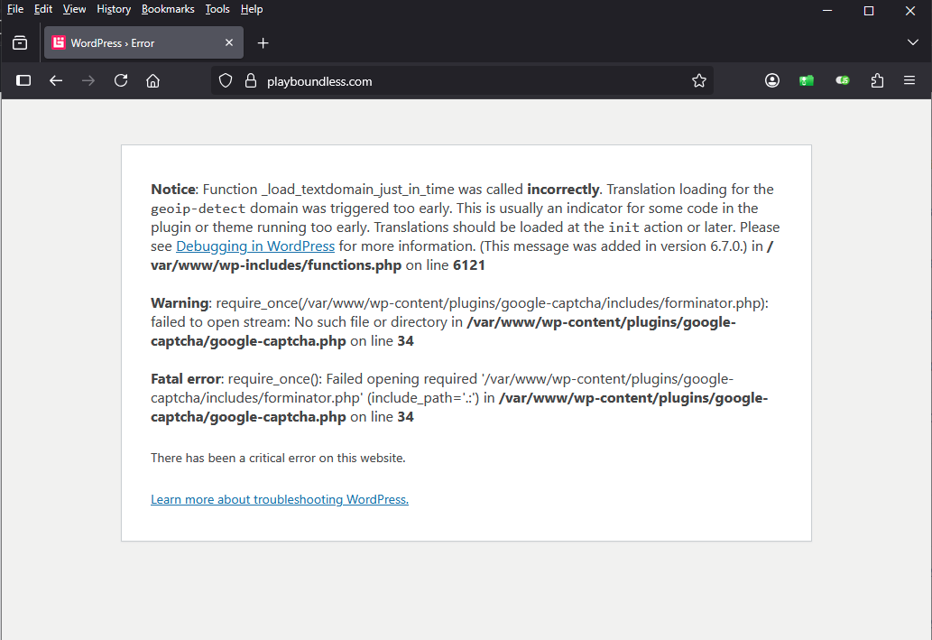Open the History menu

tap(114, 9)
